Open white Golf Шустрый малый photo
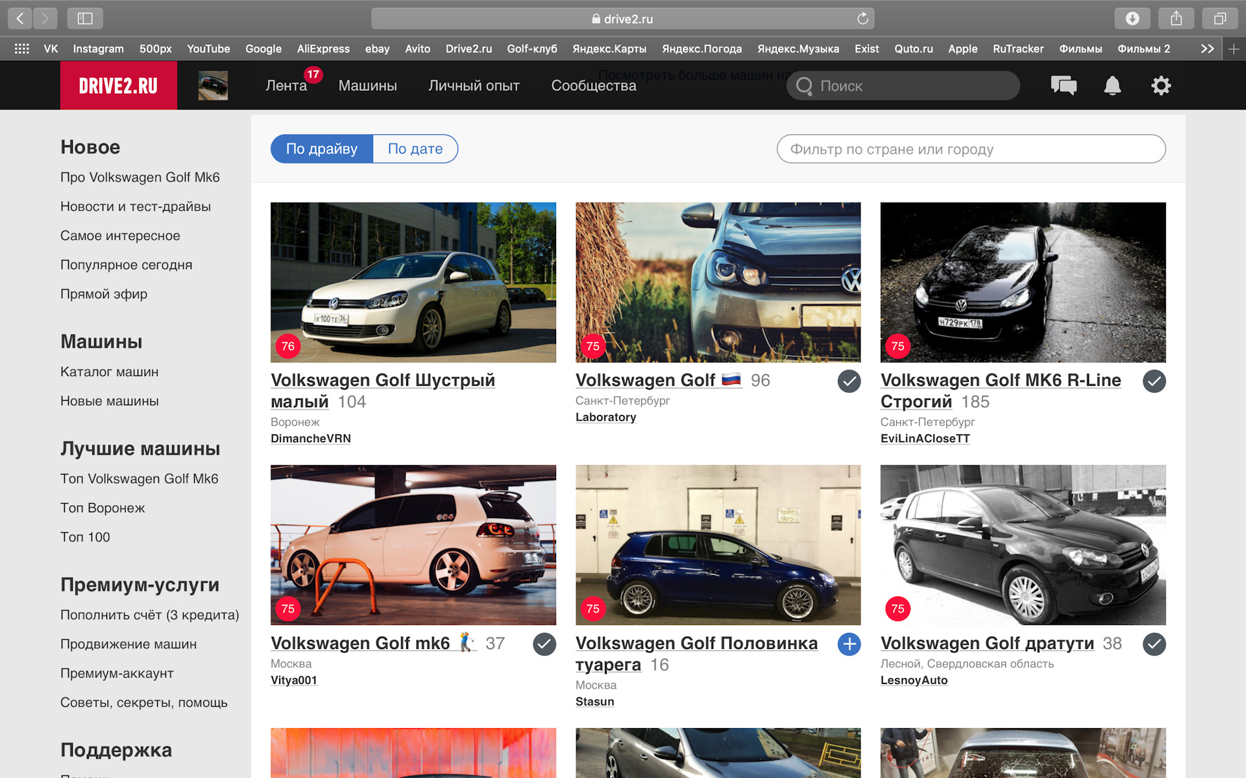This screenshot has width=1246, height=778. [x=413, y=282]
